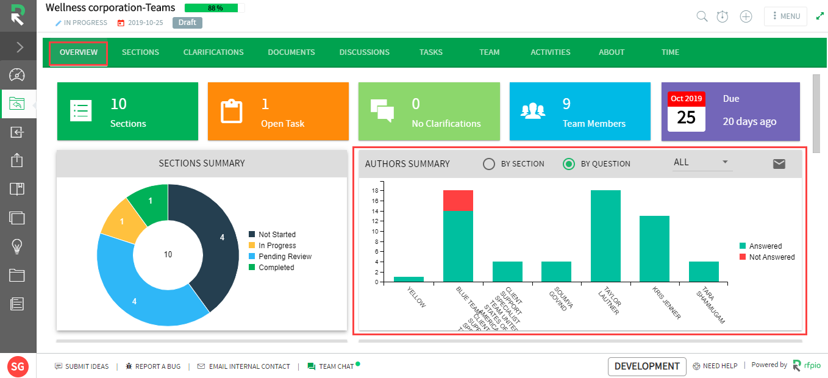Expand the left navigation sidebar
The image size is (828, 378).
tap(19, 47)
